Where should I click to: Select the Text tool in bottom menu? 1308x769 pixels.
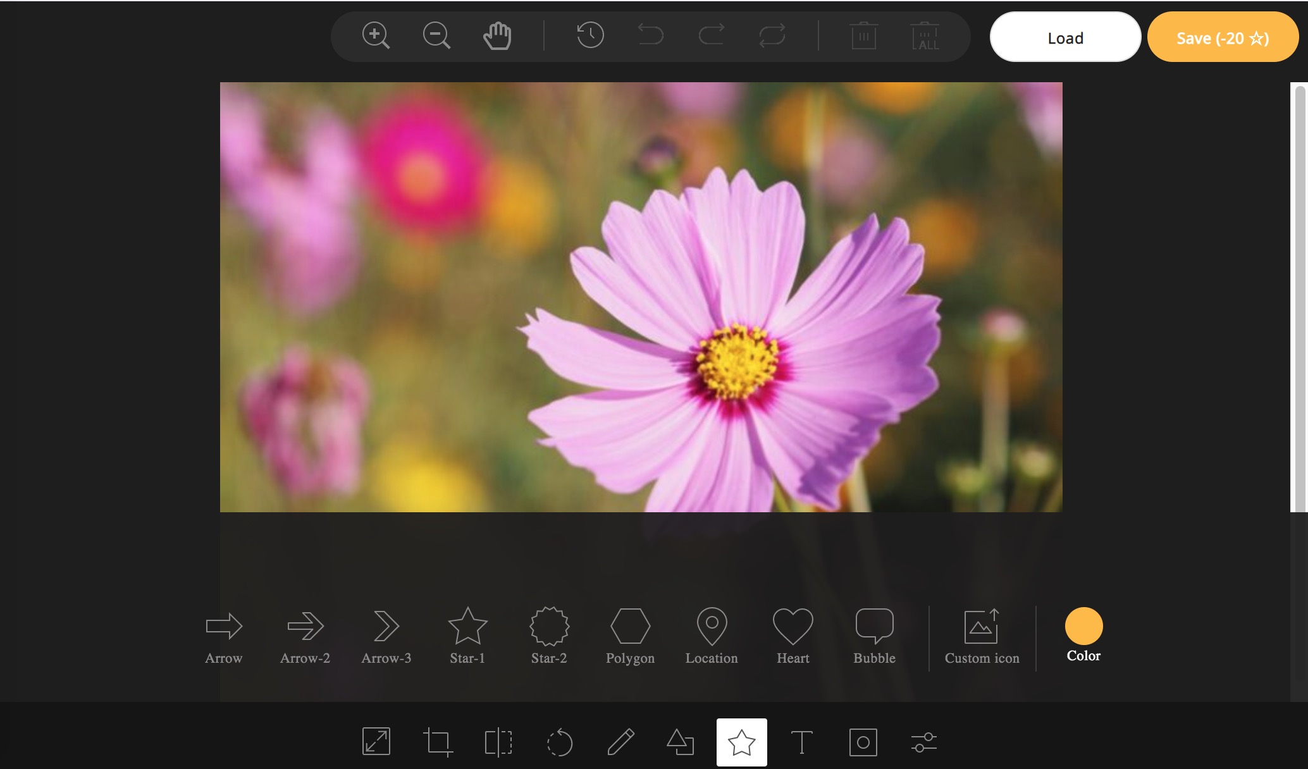pos(801,742)
